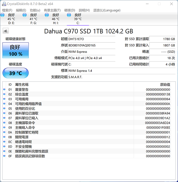Viewport: 178px width, 182px height.
Task: Open the 磁碟(D) menu
Action: pos(70,10)
